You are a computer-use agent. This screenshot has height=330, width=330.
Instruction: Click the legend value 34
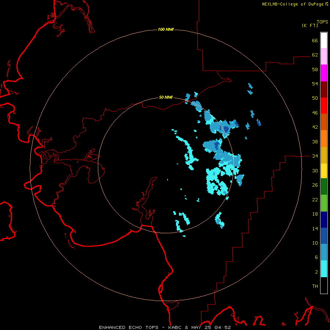click(x=315, y=156)
